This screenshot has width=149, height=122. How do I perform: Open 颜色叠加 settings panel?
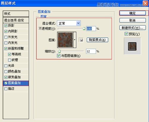click(14, 71)
